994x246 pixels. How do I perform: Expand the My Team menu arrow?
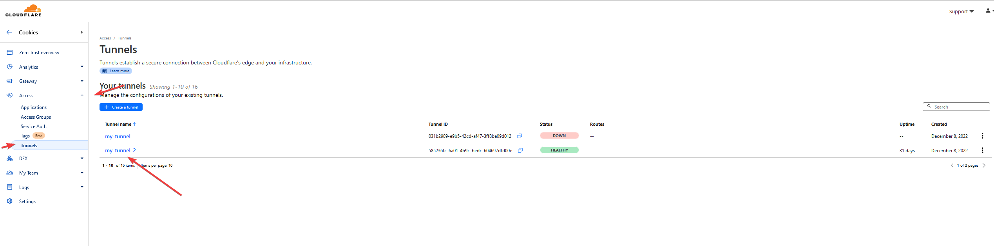[x=82, y=173]
